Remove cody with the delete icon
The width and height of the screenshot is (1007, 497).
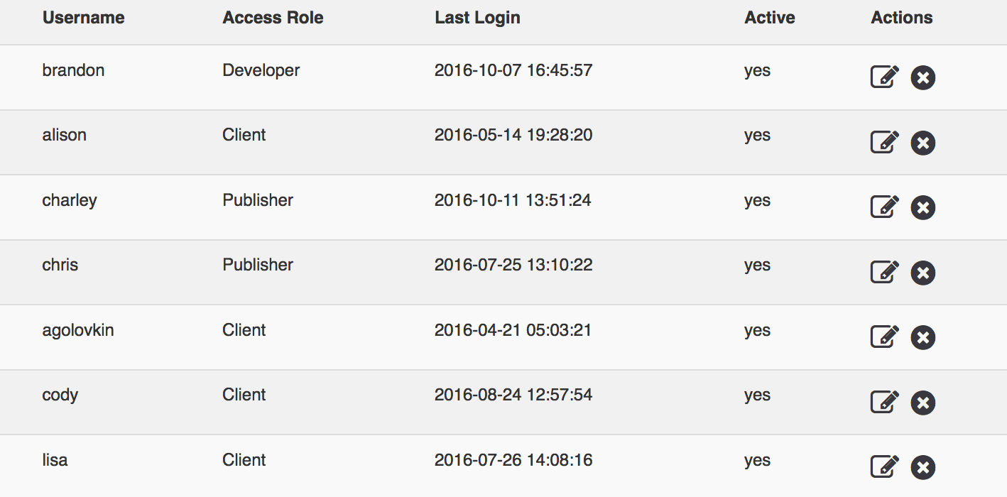pyautogui.click(x=922, y=403)
